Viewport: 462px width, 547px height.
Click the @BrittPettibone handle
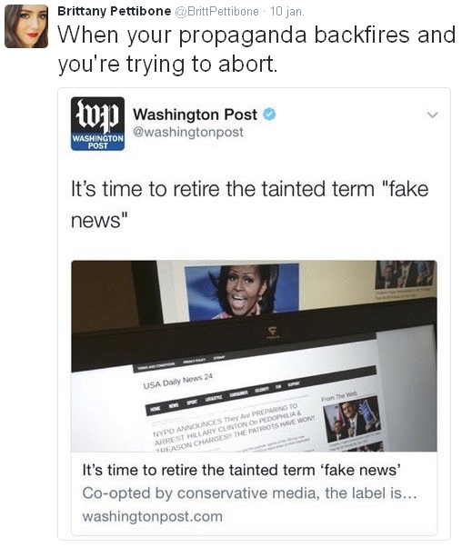(x=216, y=12)
